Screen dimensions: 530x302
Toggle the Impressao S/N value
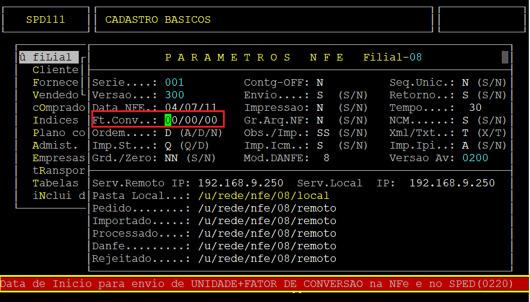[x=320, y=108]
